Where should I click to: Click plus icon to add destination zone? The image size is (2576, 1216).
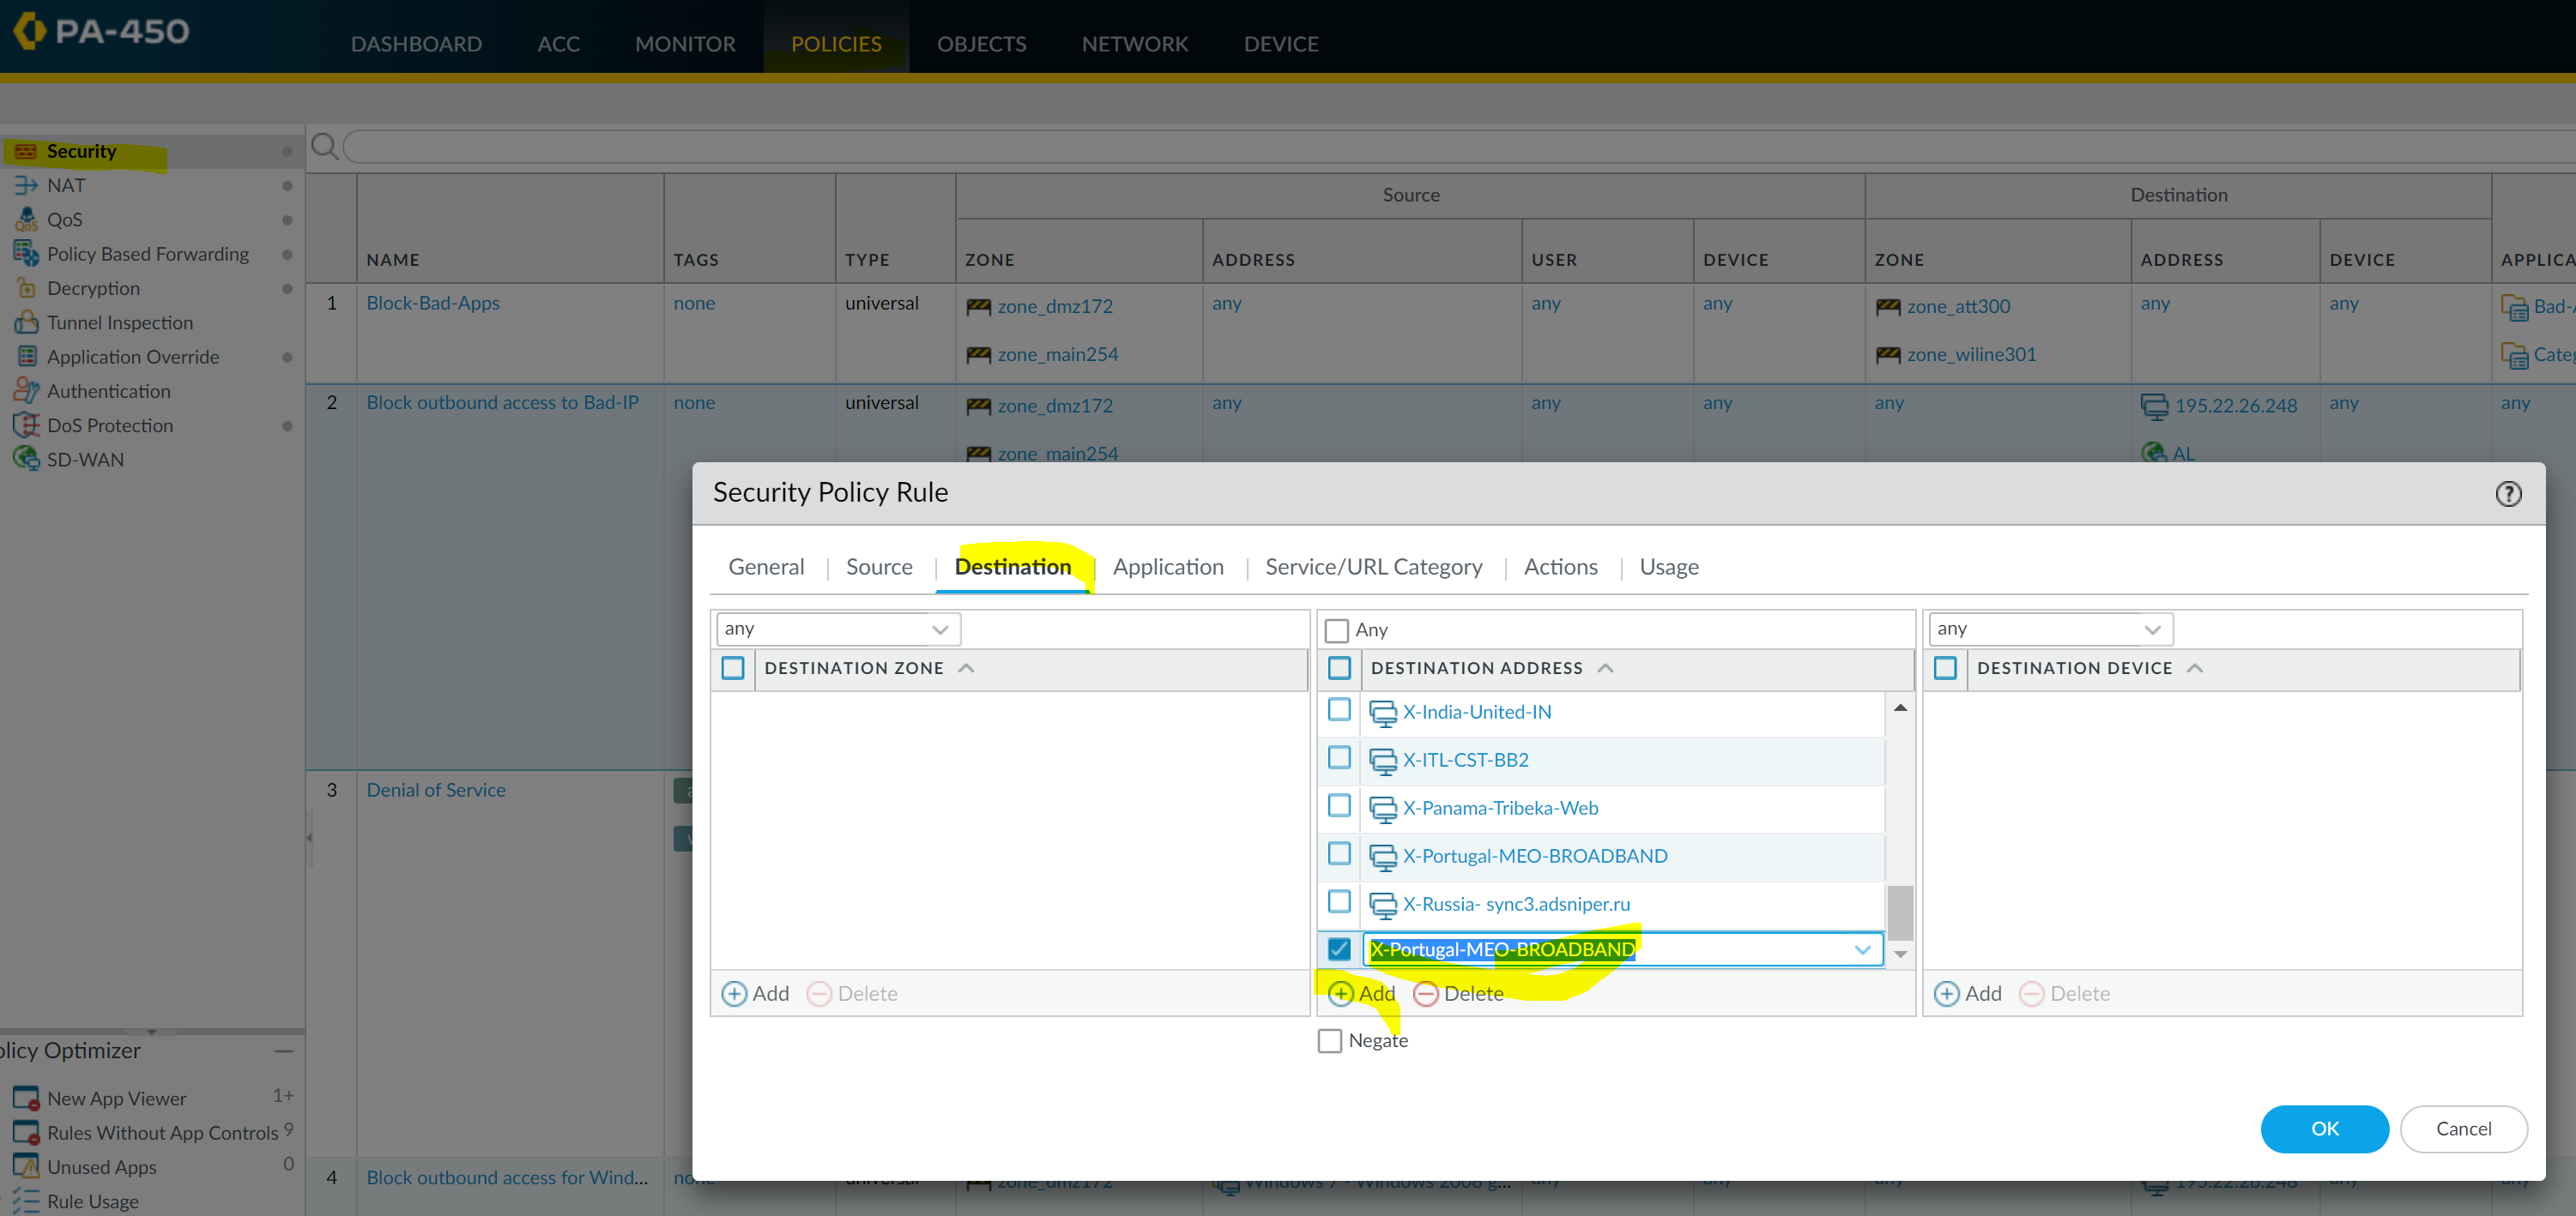pyautogui.click(x=733, y=994)
